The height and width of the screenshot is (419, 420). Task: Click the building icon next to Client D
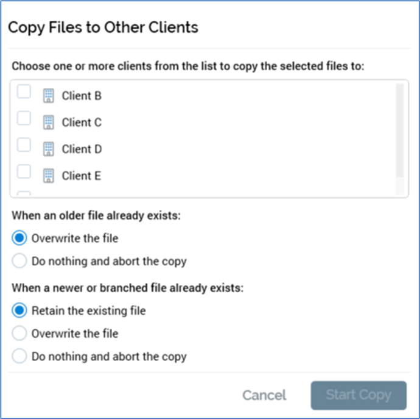click(49, 149)
